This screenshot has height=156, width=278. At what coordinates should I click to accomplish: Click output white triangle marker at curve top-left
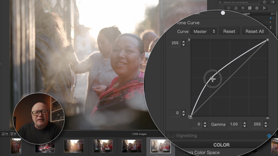189,40
